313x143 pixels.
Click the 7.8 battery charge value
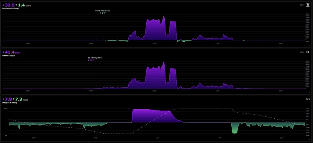click(x=8, y=100)
